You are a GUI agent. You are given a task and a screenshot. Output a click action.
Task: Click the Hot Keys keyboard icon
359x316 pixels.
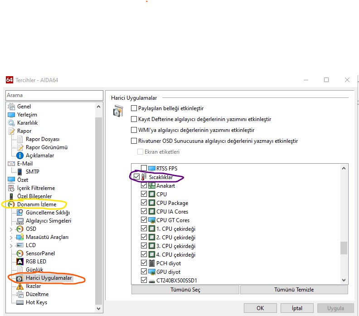[20, 302]
